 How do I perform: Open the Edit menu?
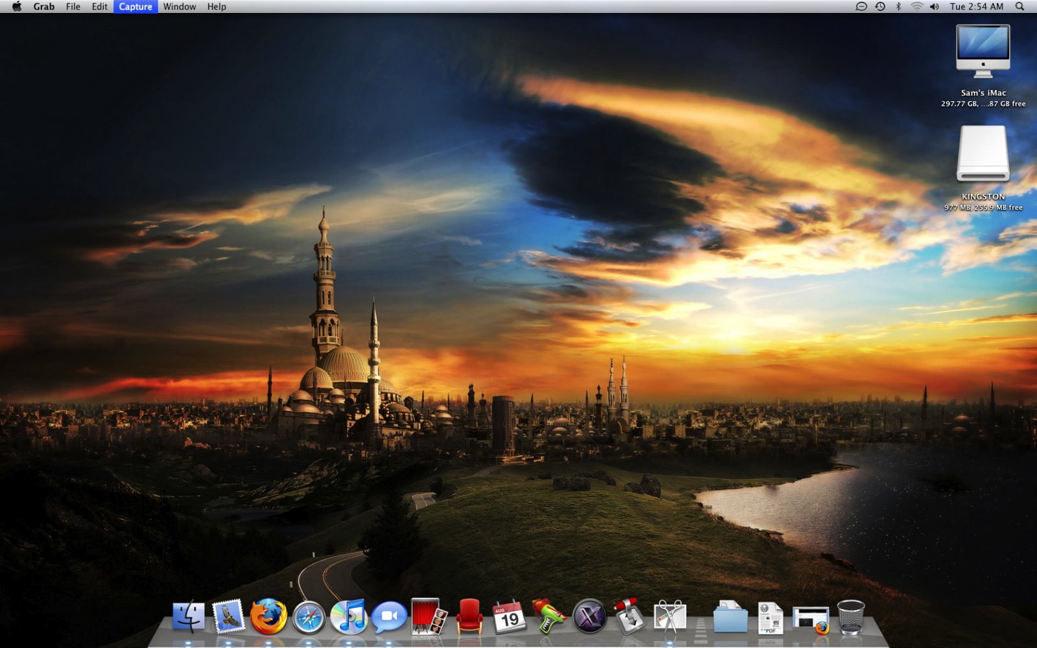(100, 6)
